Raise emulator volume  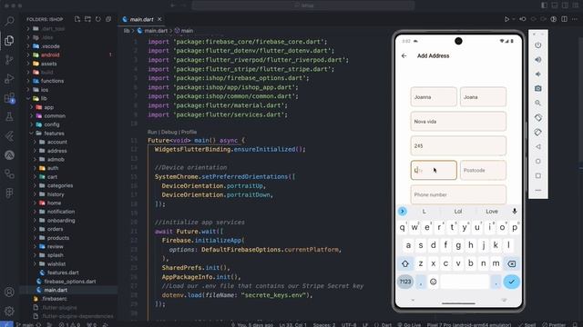[x=538, y=60]
